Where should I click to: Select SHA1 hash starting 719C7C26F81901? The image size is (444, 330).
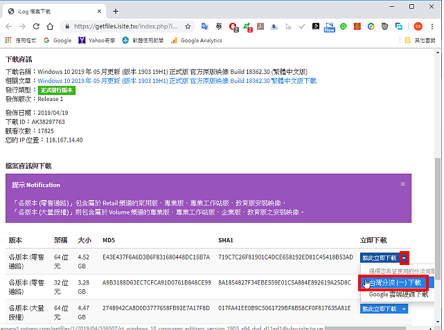tap(285, 257)
